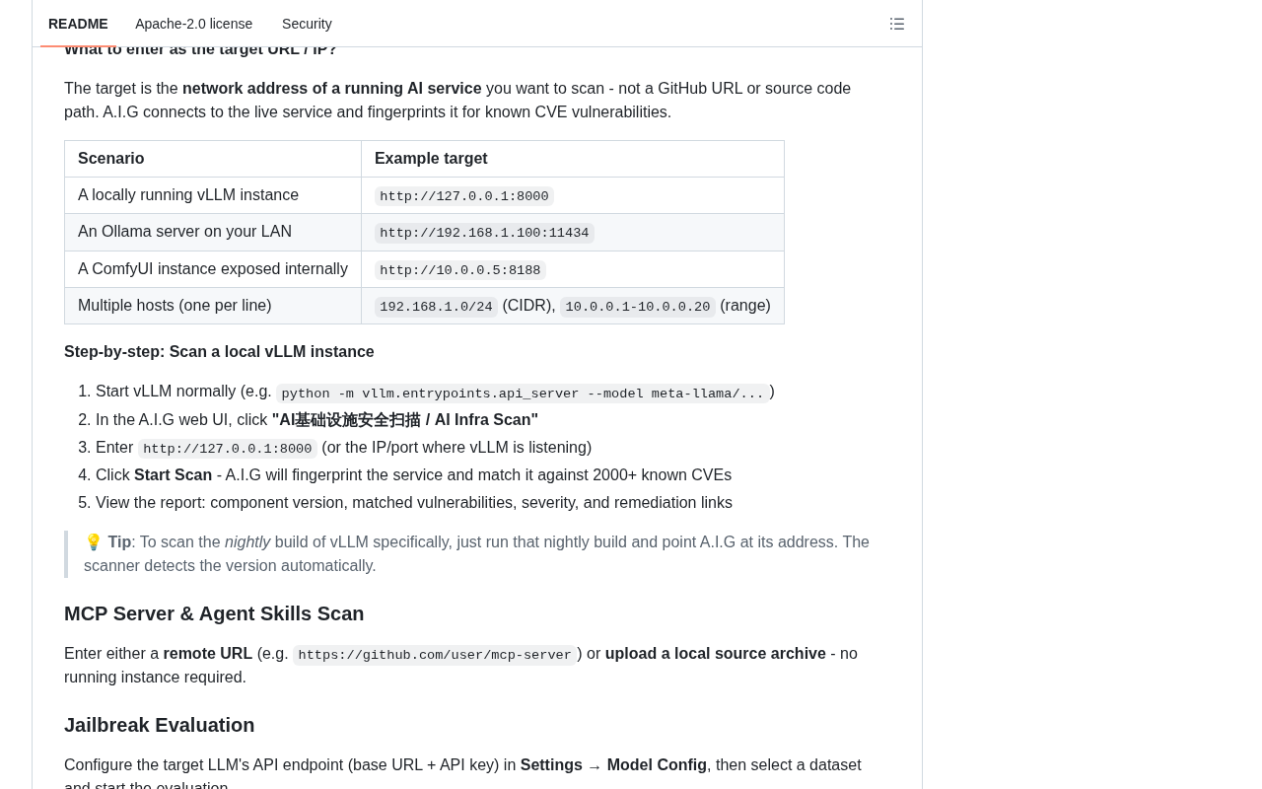
Task: Click the 'View the report' step line
Action: (x=414, y=502)
